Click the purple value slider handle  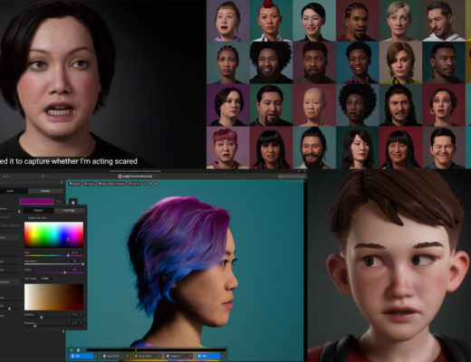tap(65, 272)
